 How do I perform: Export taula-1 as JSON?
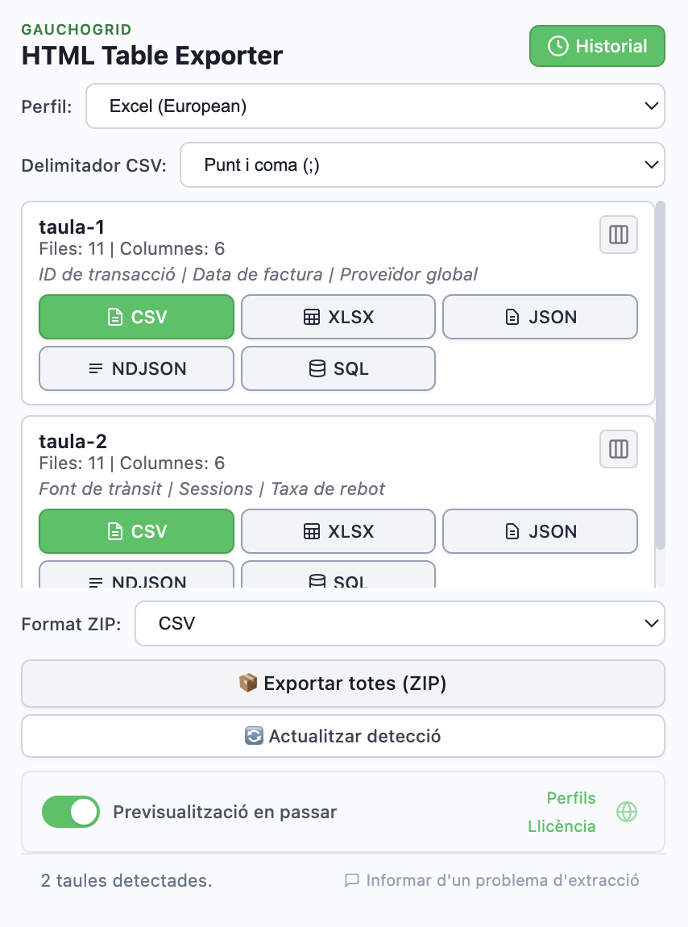click(x=540, y=317)
